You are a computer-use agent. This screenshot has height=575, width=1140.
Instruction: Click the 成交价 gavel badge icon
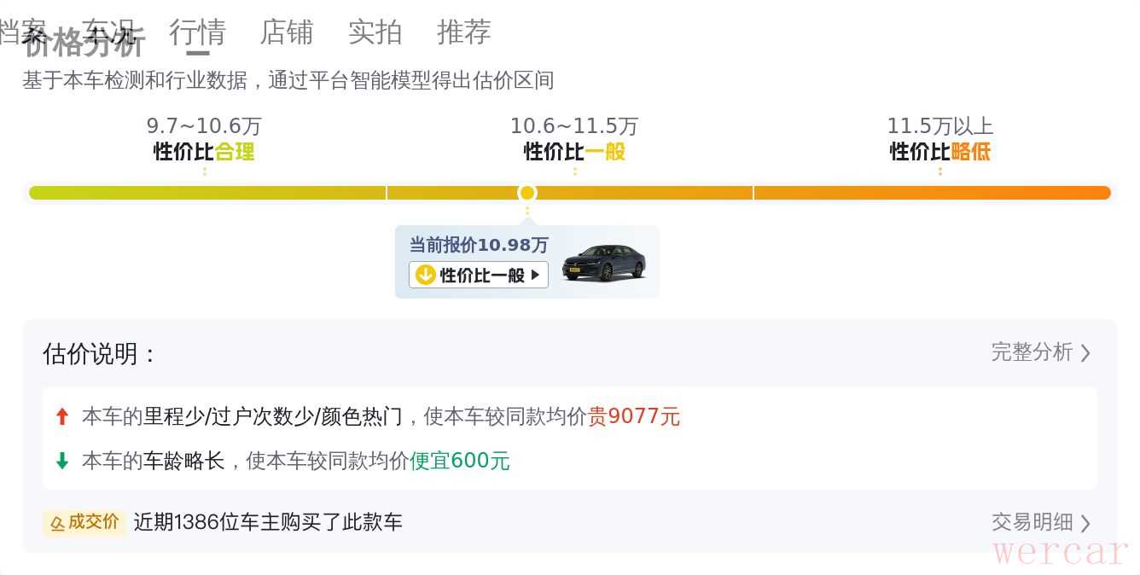tap(58, 522)
